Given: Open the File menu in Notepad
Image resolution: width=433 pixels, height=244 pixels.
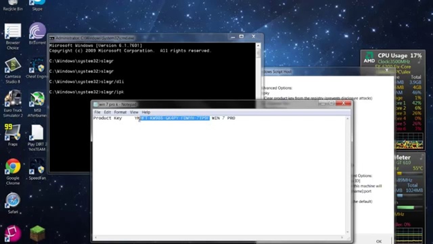Looking at the screenshot, I should [x=97, y=112].
